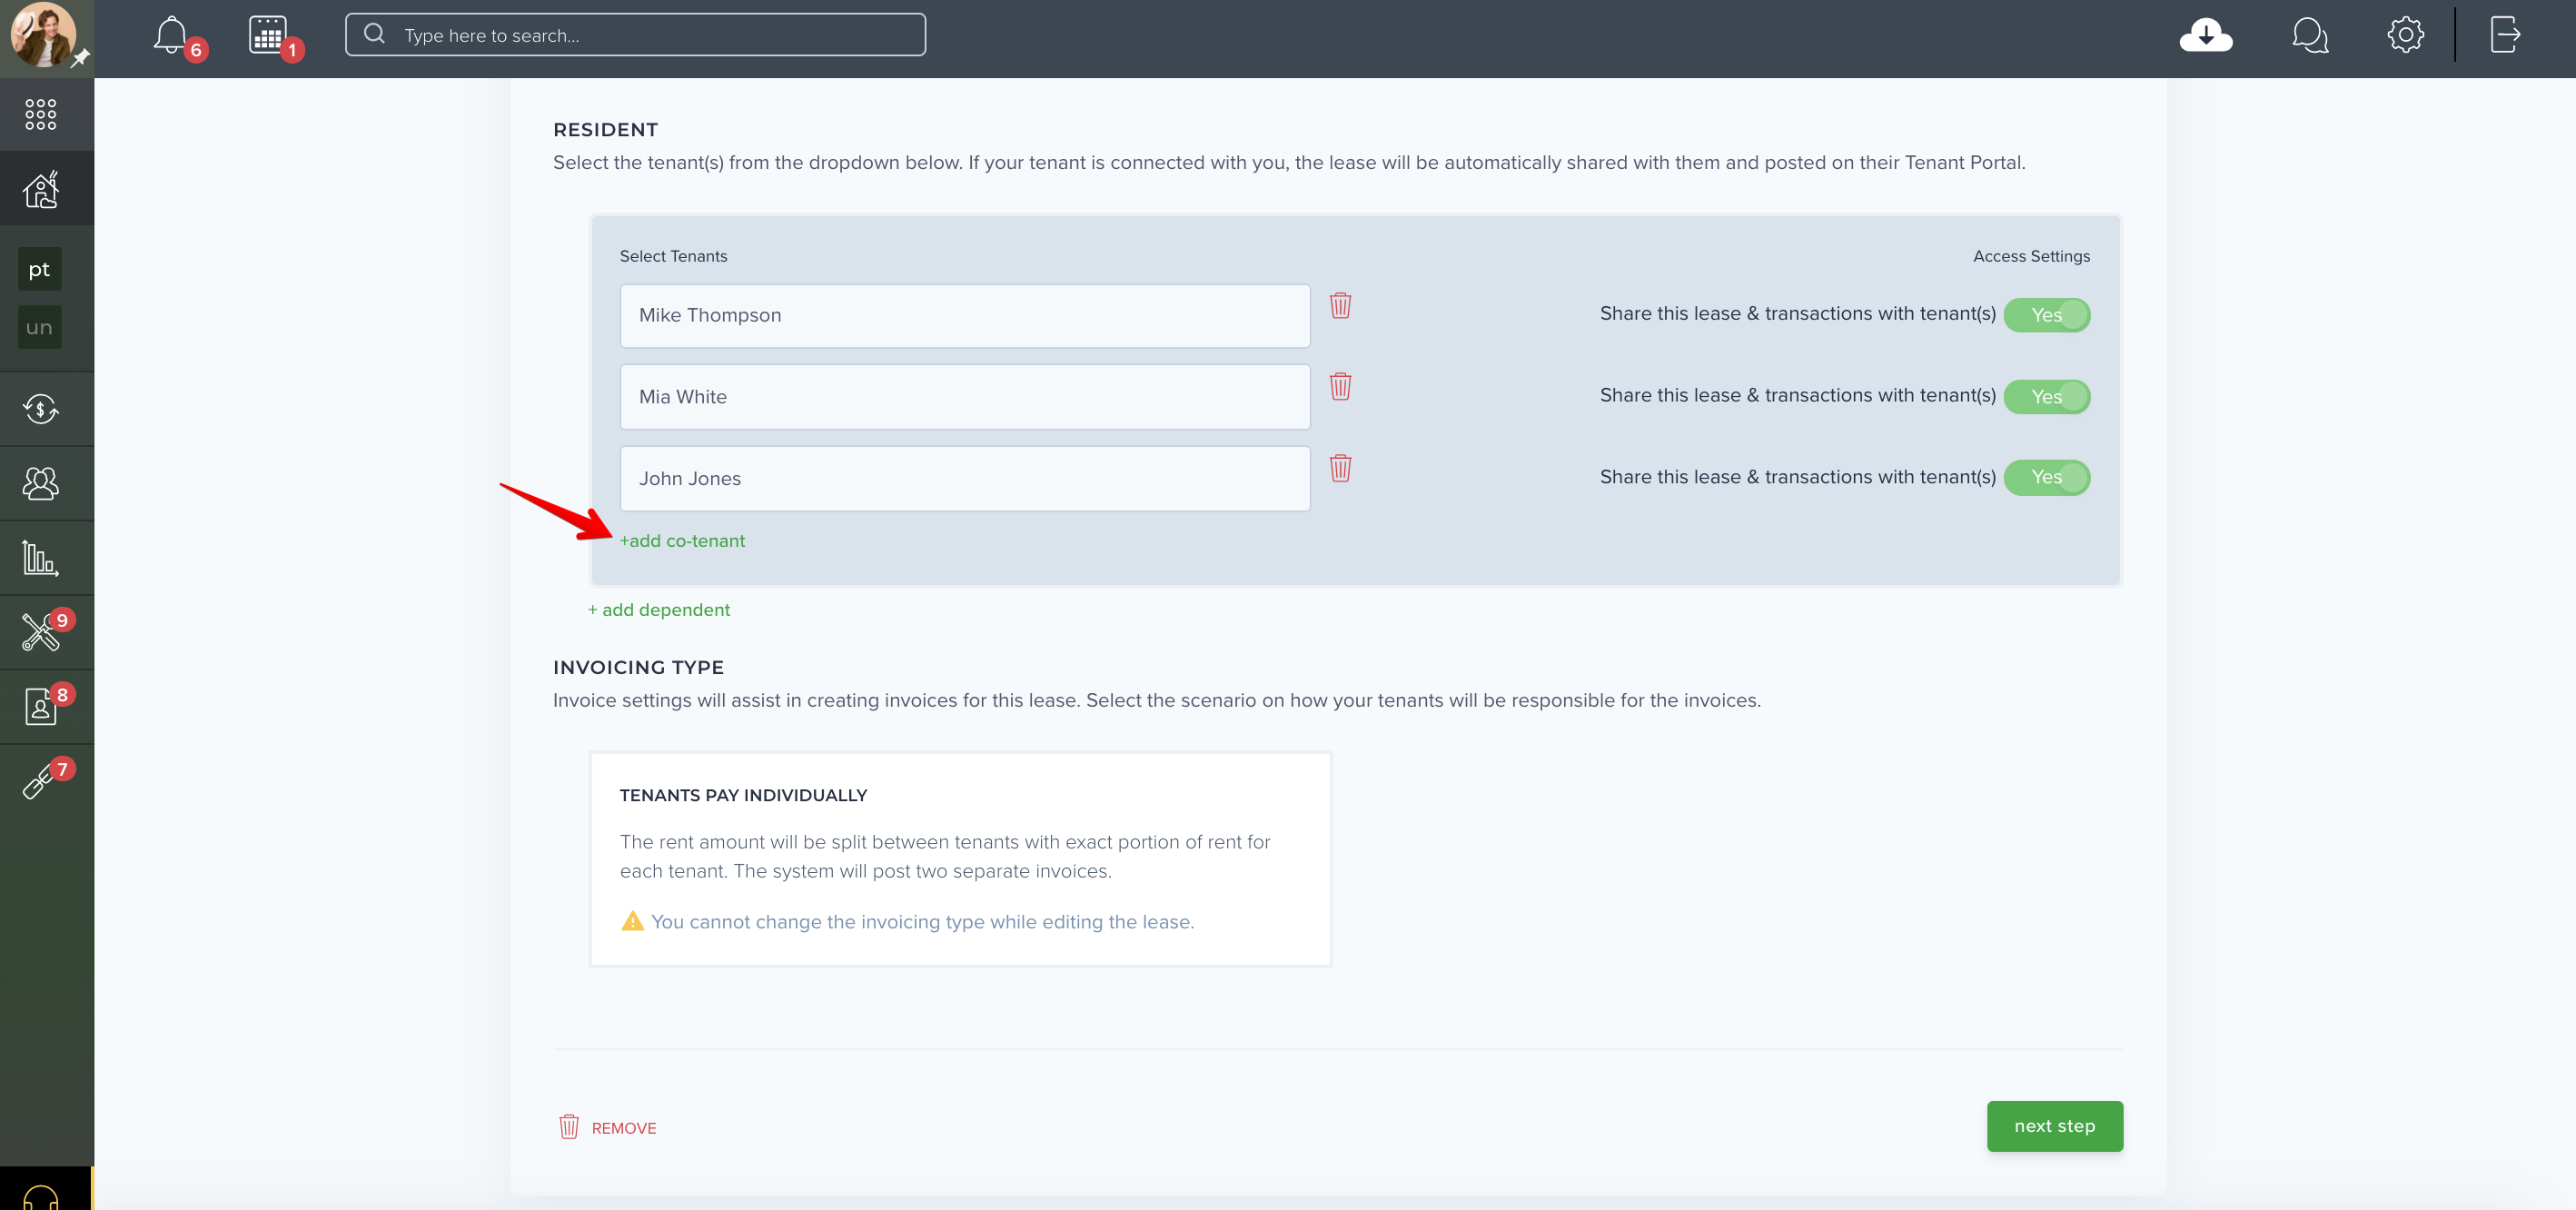Viewport: 2576px width, 1210px height.
Task: Click the invoicing type warning icon
Action: coord(632,921)
